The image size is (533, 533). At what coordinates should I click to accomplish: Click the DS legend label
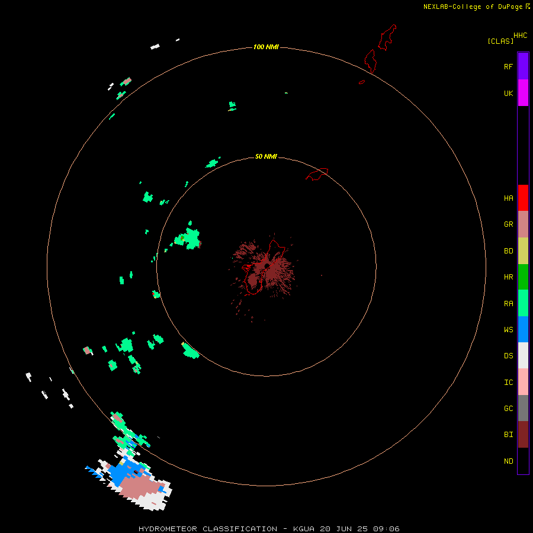coord(508,356)
